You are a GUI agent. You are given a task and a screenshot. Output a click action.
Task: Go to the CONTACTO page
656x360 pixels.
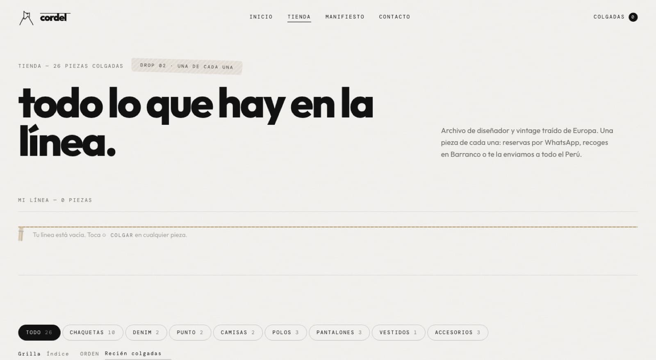click(x=394, y=17)
